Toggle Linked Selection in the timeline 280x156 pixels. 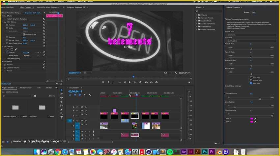coord(80,95)
